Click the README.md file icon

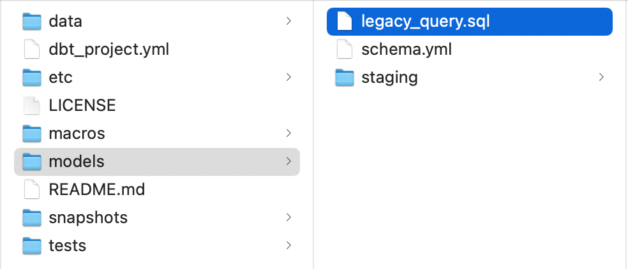(x=31, y=190)
